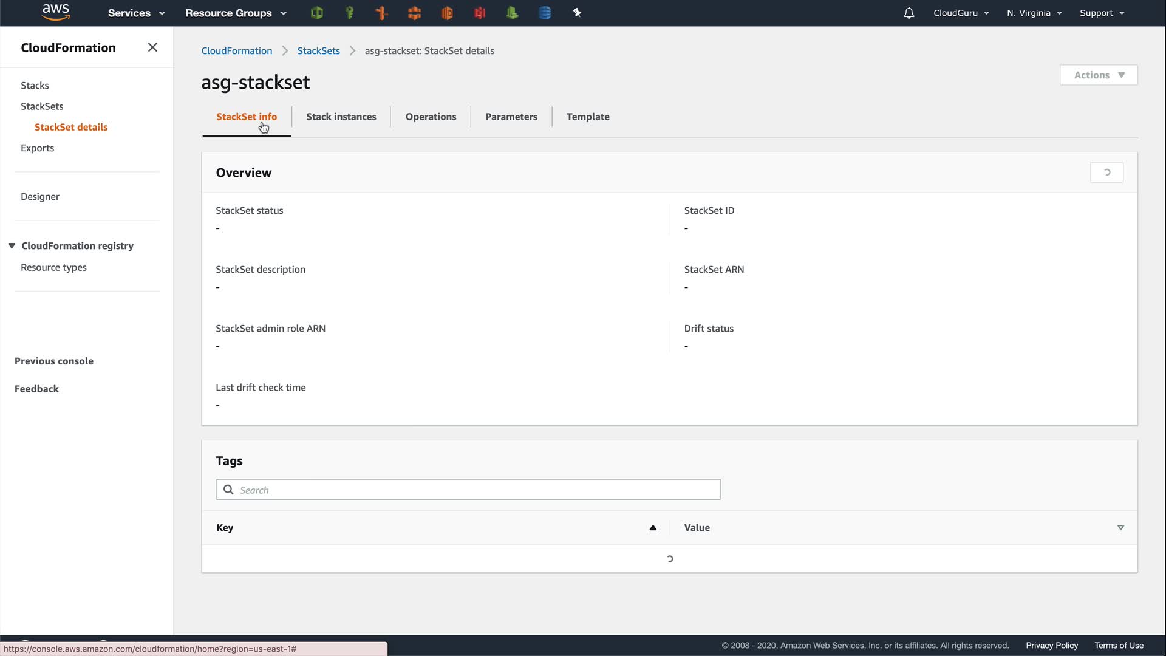
Task: Open the Services dropdown menu
Action: click(x=136, y=13)
